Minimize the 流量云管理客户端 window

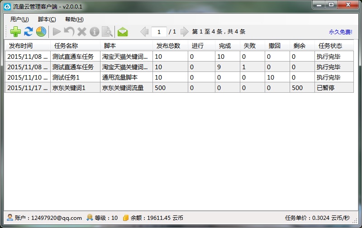pos(319,5)
